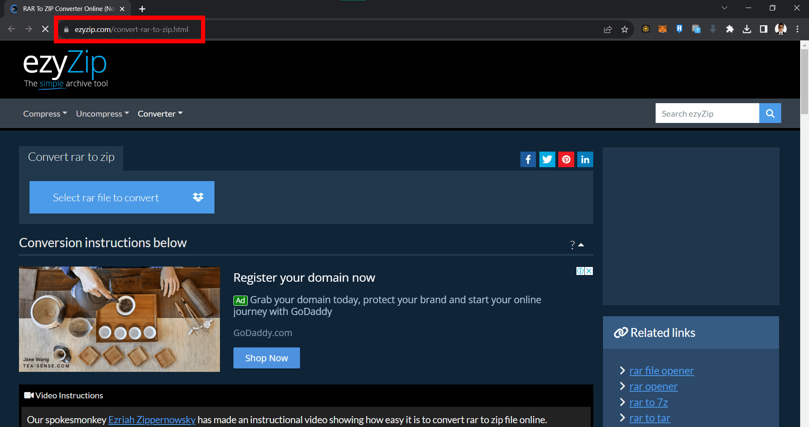Open the Ezriah Zippernowsky link

[152, 419]
